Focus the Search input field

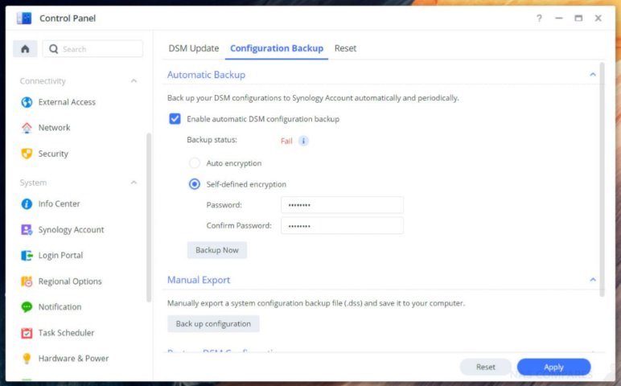tap(93, 49)
